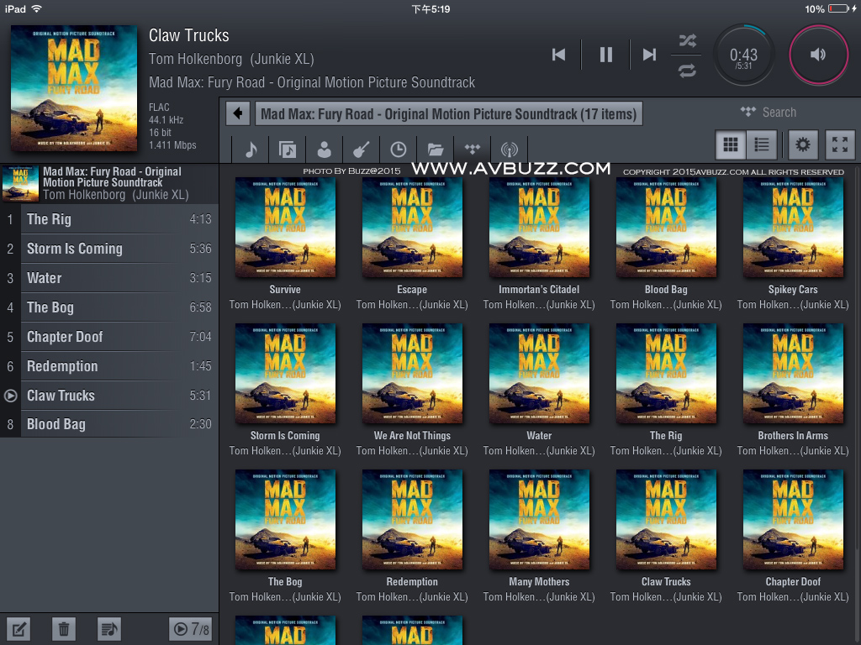Select the playing Claw Trucks queue row
Image resolution: width=861 pixels, height=645 pixels.
(x=109, y=396)
